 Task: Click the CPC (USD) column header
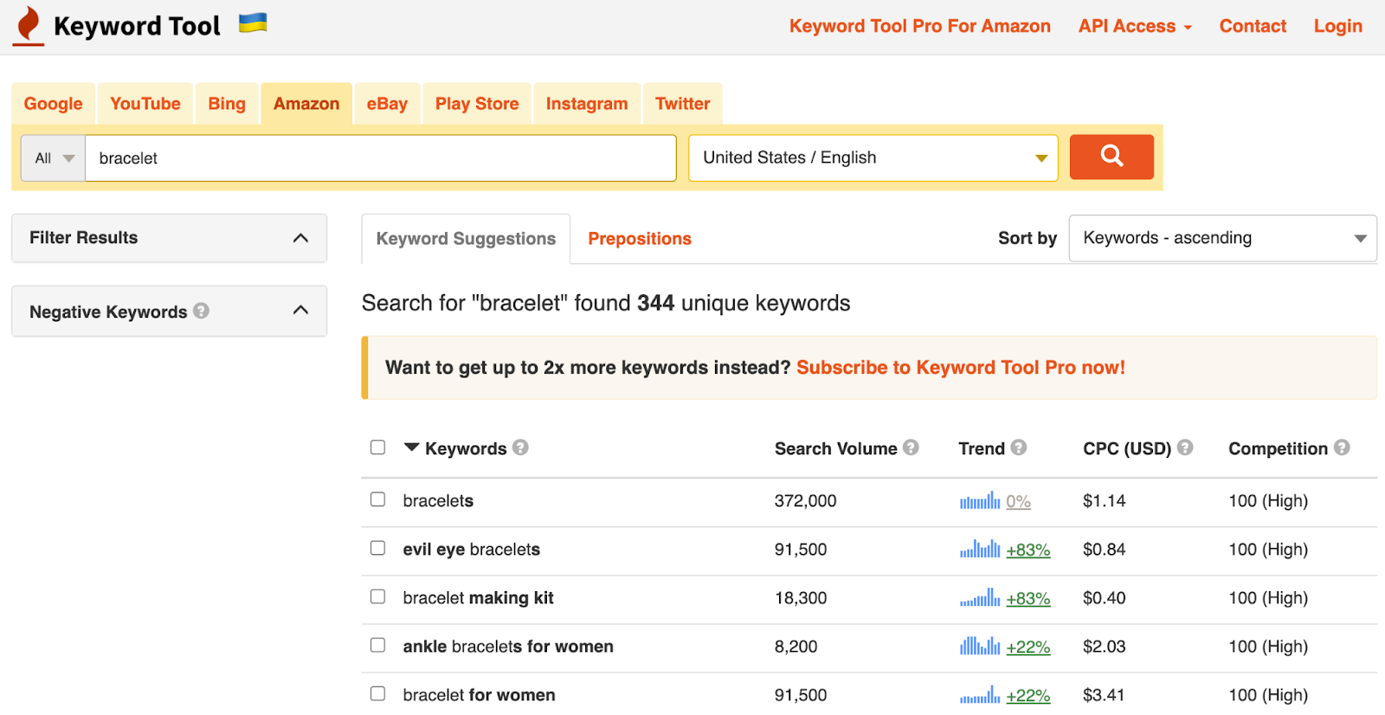(1127, 448)
